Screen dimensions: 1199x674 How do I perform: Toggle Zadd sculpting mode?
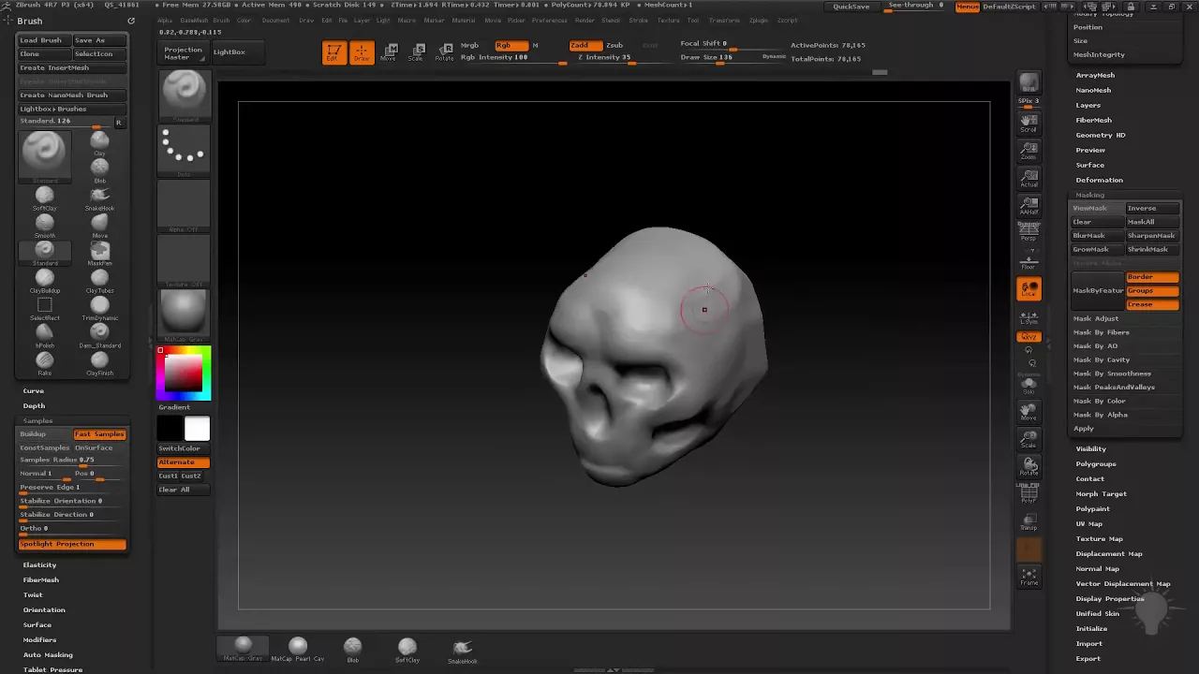tap(585, 45)
